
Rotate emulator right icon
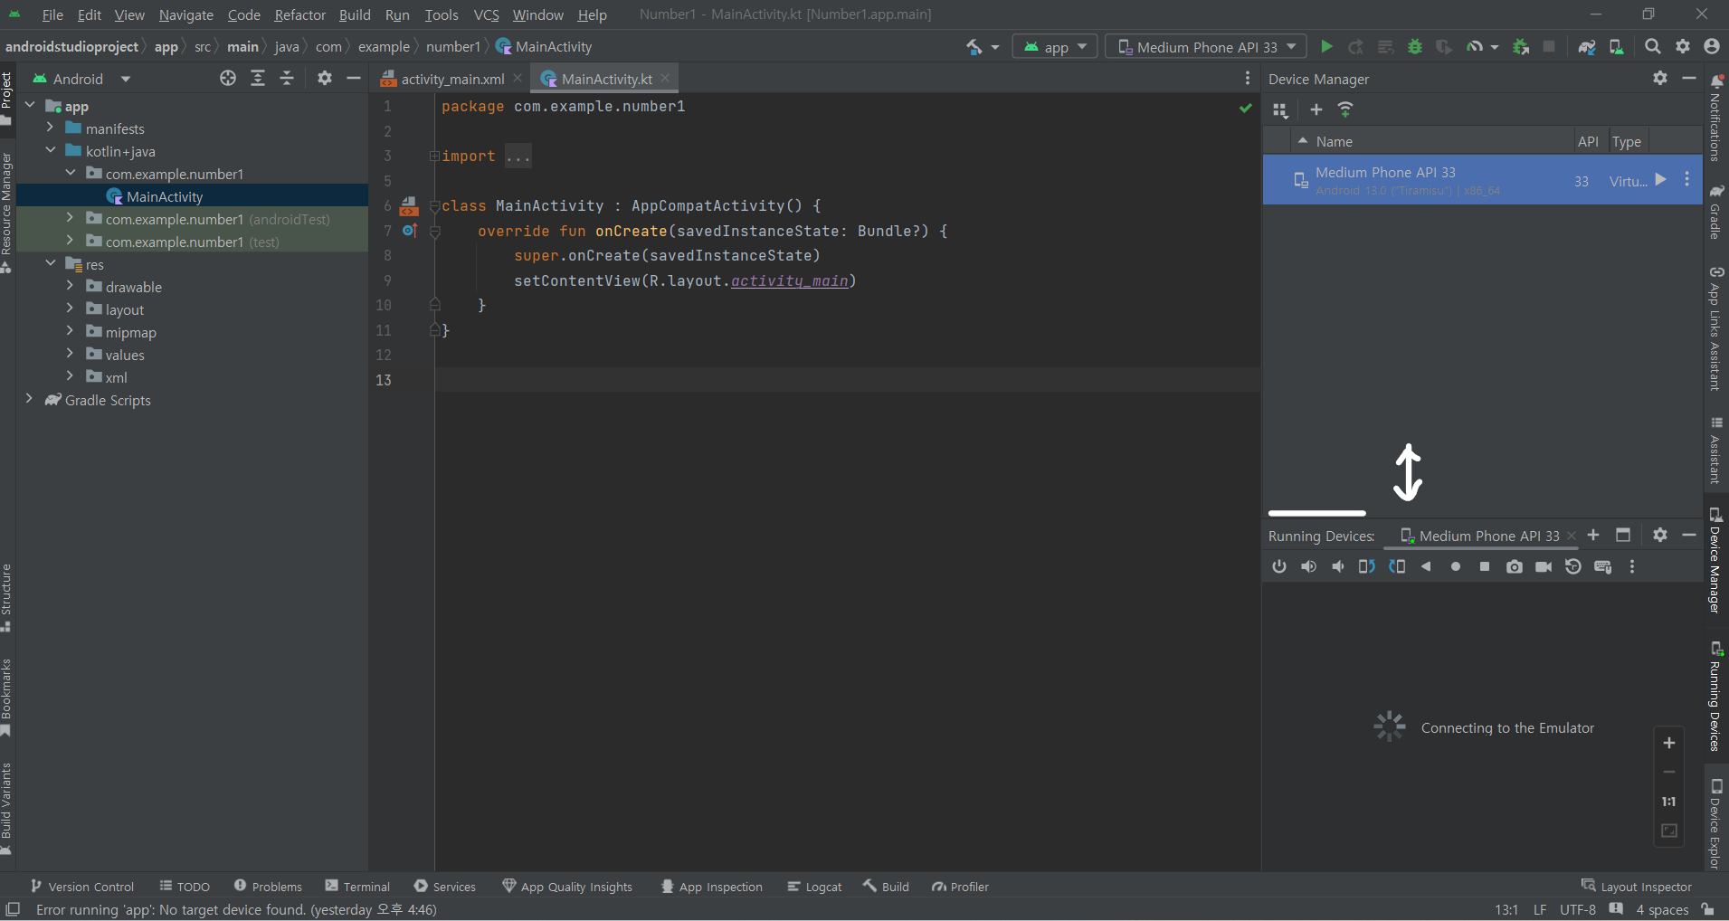pyautogui.click(x=1397, y=566)
